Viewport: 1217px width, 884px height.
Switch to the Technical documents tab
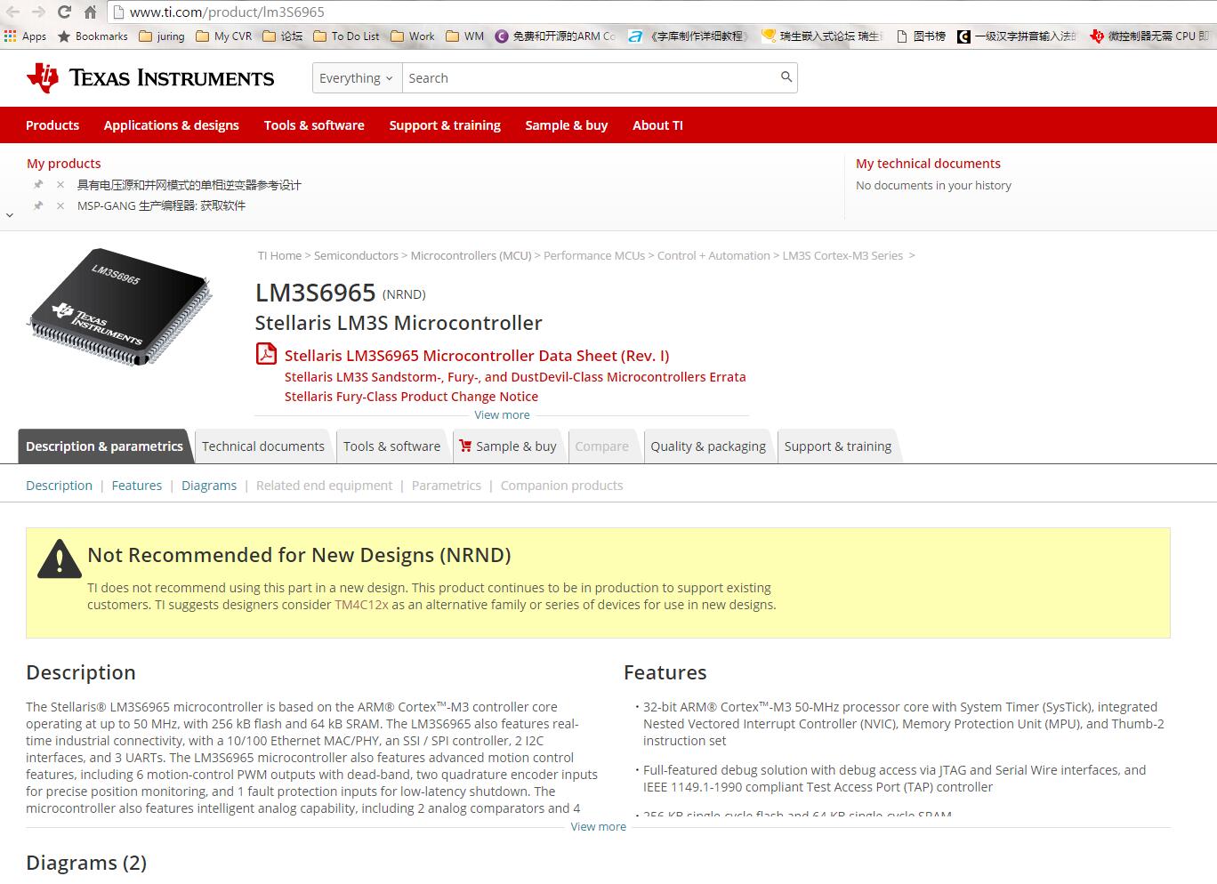(263, 446)
